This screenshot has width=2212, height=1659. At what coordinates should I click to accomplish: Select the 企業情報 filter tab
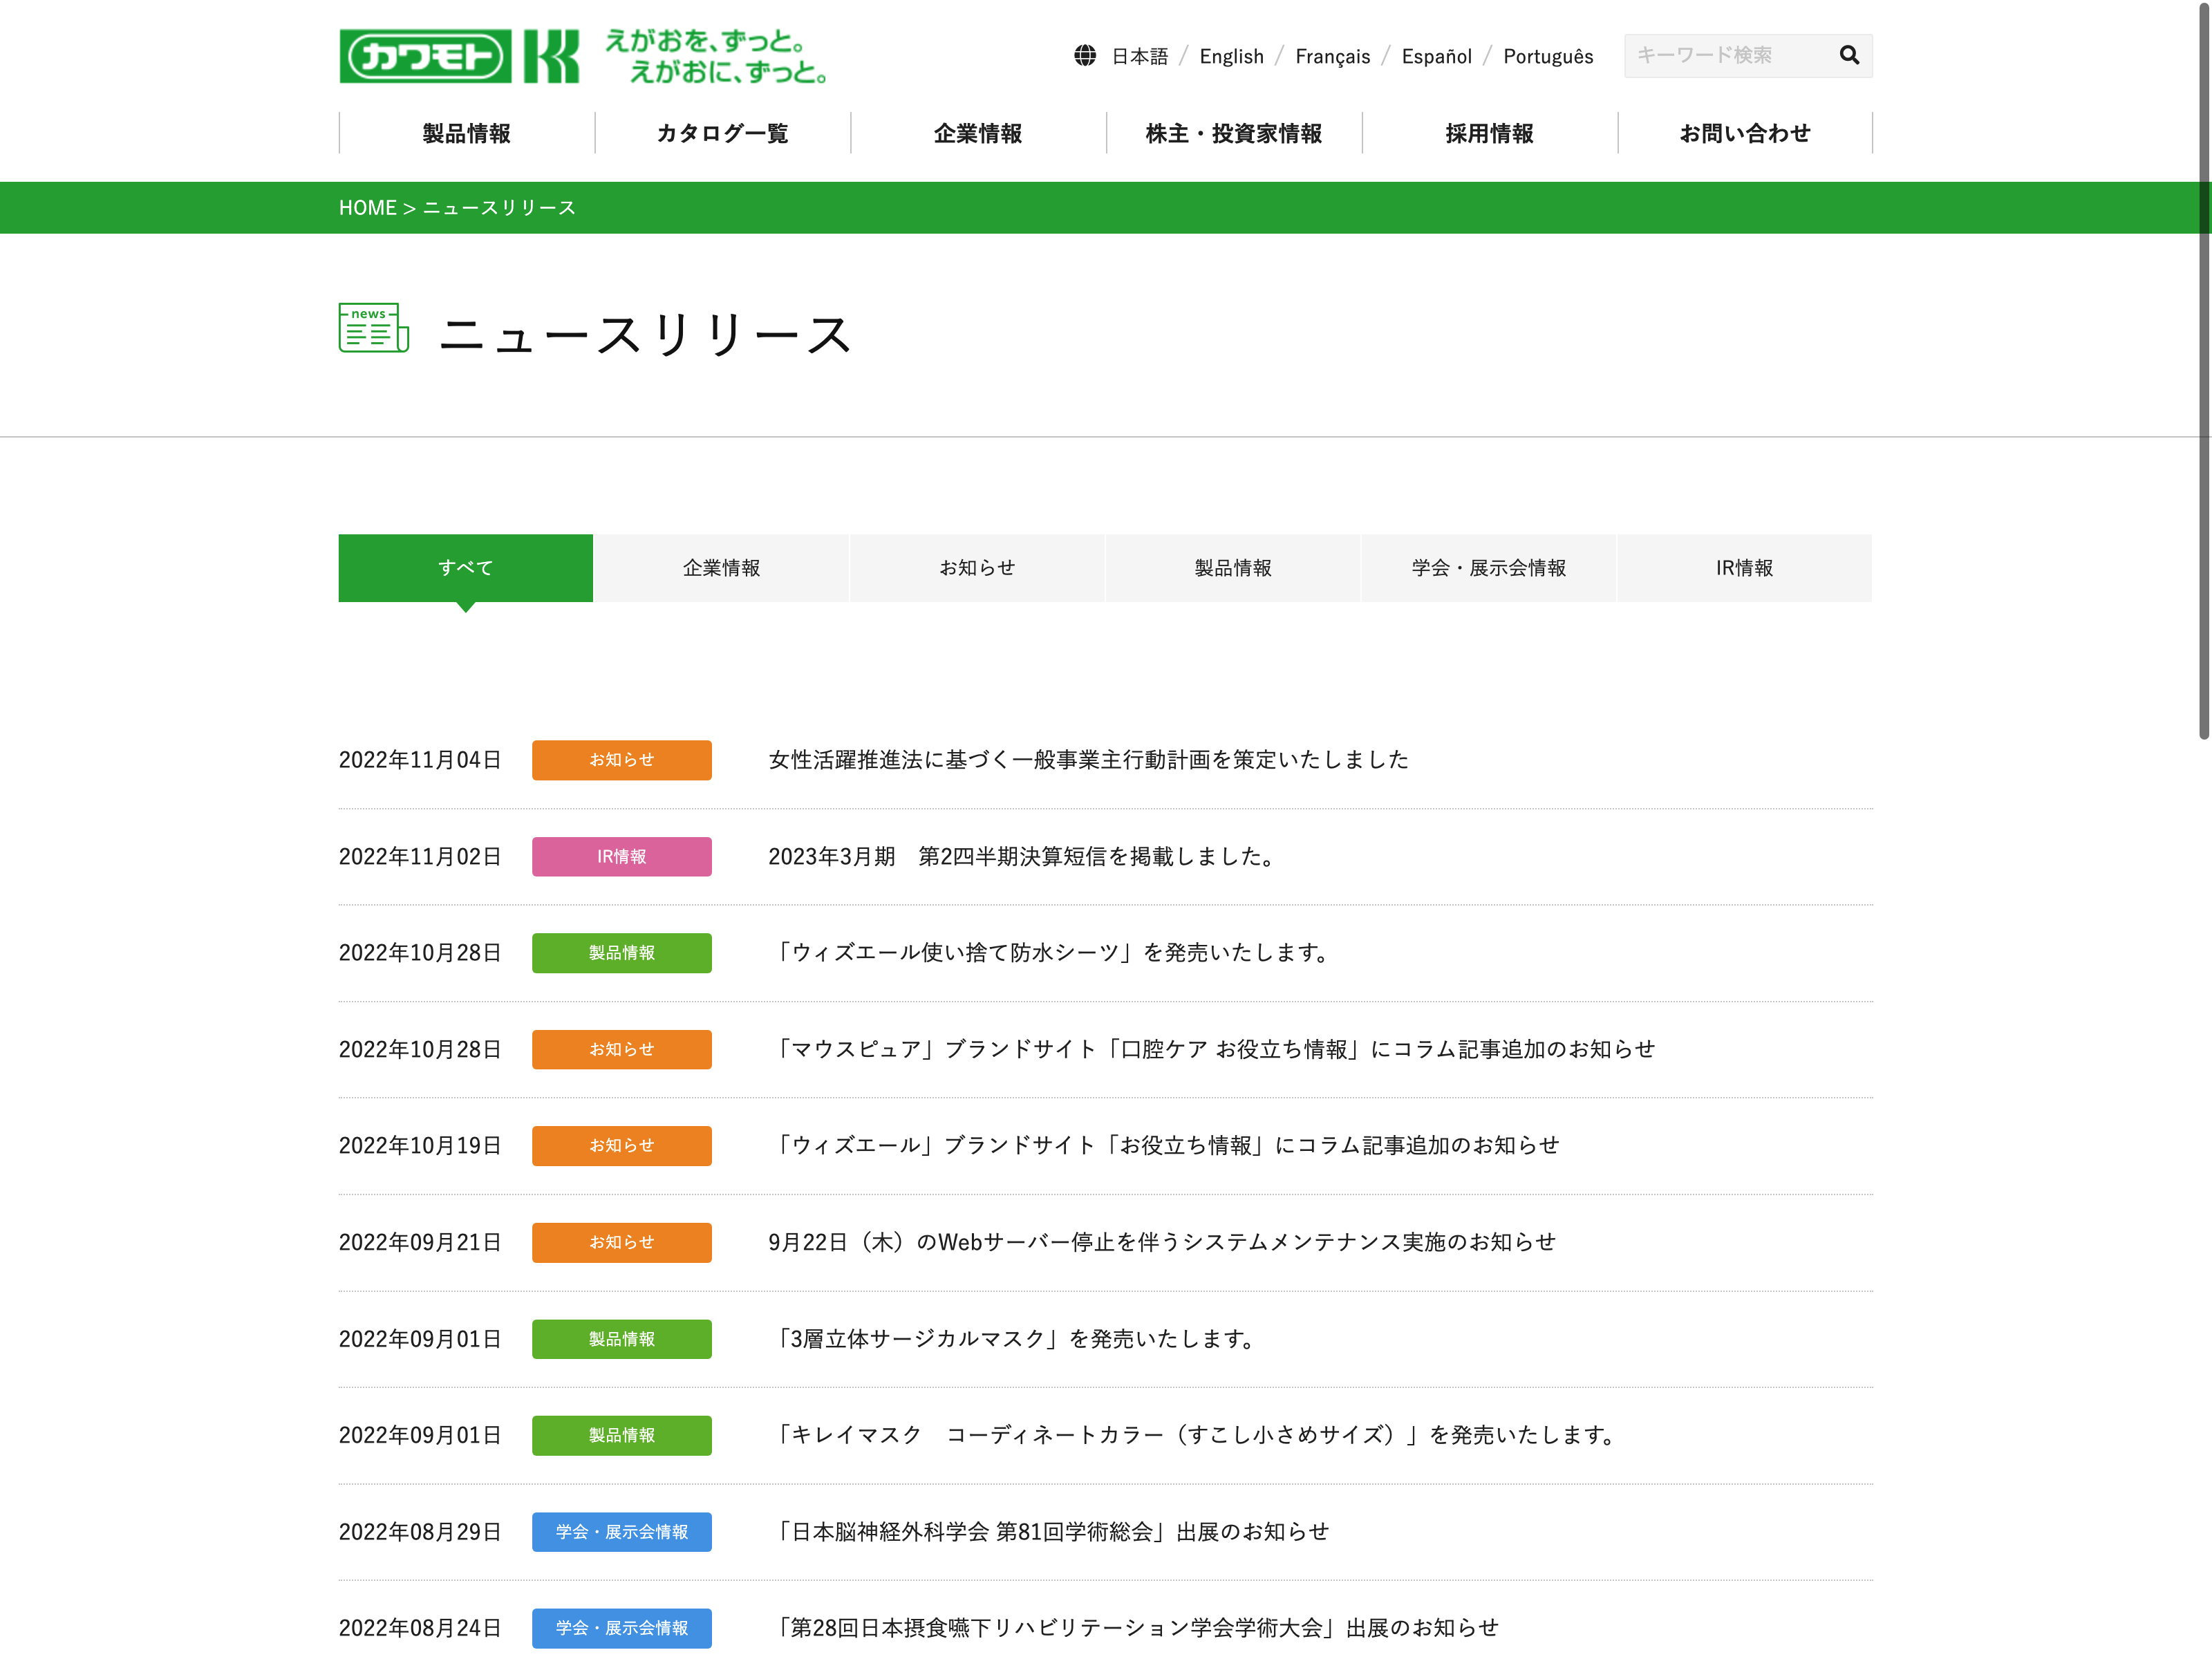(x=721, y=567)
